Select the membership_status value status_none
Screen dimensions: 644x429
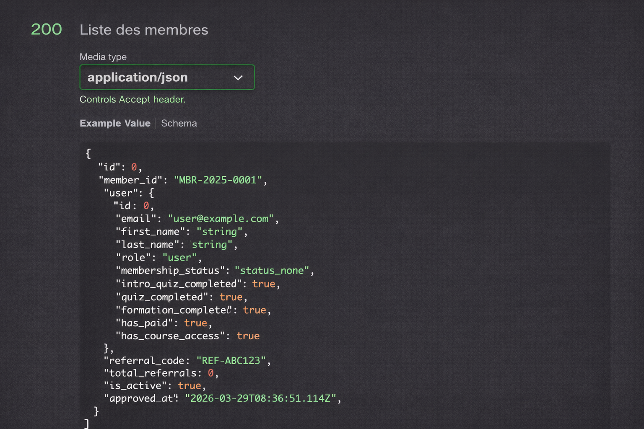coord(272,270)
